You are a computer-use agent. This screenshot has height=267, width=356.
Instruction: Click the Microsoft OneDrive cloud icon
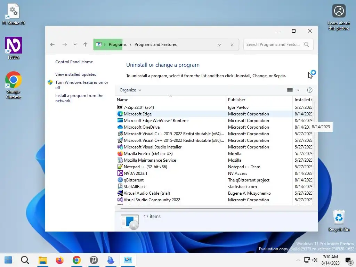(120, 127)
